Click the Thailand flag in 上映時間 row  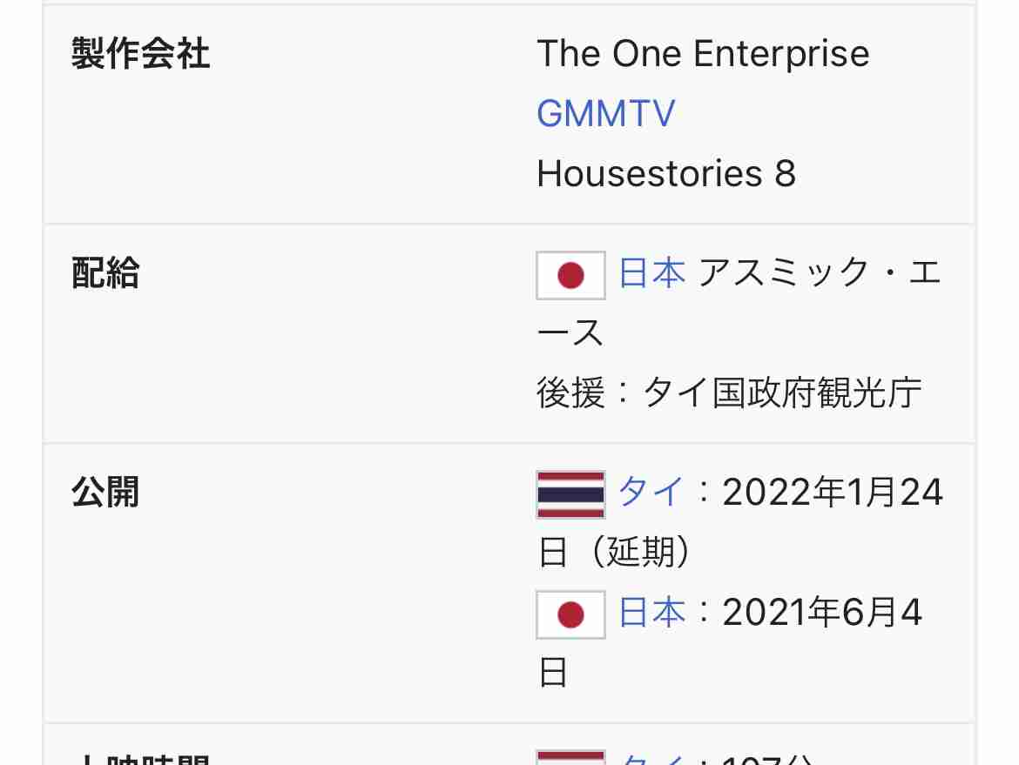point(570,757)
